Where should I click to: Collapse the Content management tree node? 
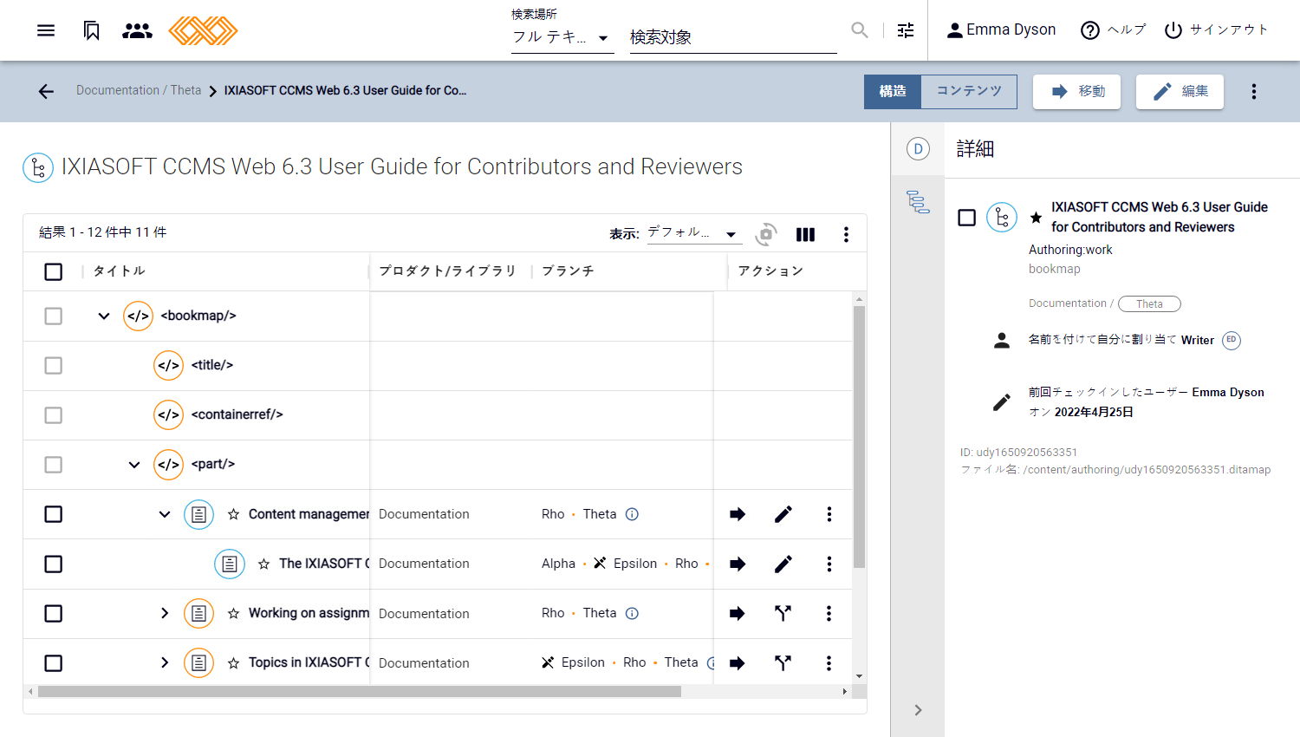[x=165, y=514]
